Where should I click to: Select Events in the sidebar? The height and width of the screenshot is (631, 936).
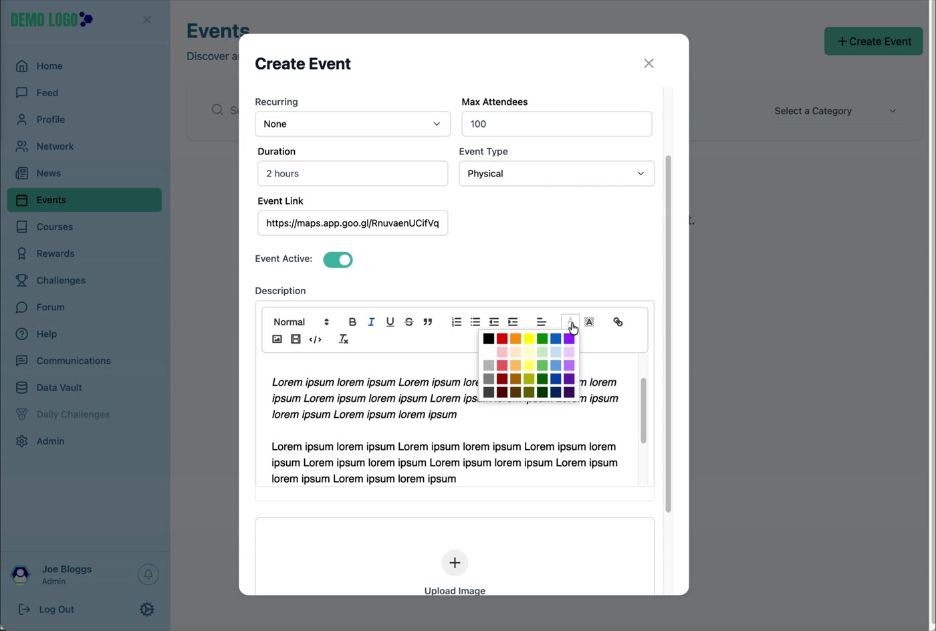[84, 200]
